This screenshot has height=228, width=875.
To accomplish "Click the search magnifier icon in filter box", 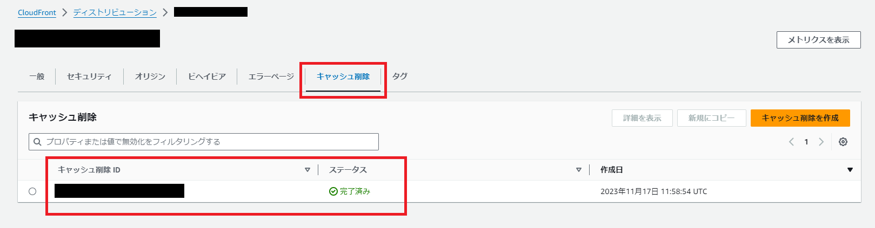I will click(37, 142).
